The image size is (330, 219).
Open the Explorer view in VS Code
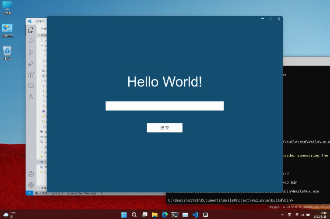tap(31, 30)
